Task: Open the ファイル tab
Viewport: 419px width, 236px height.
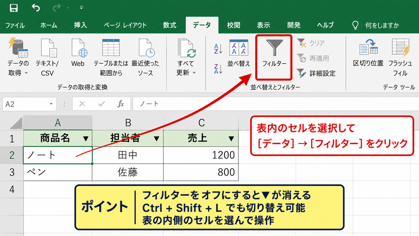Action: point(15,25)
